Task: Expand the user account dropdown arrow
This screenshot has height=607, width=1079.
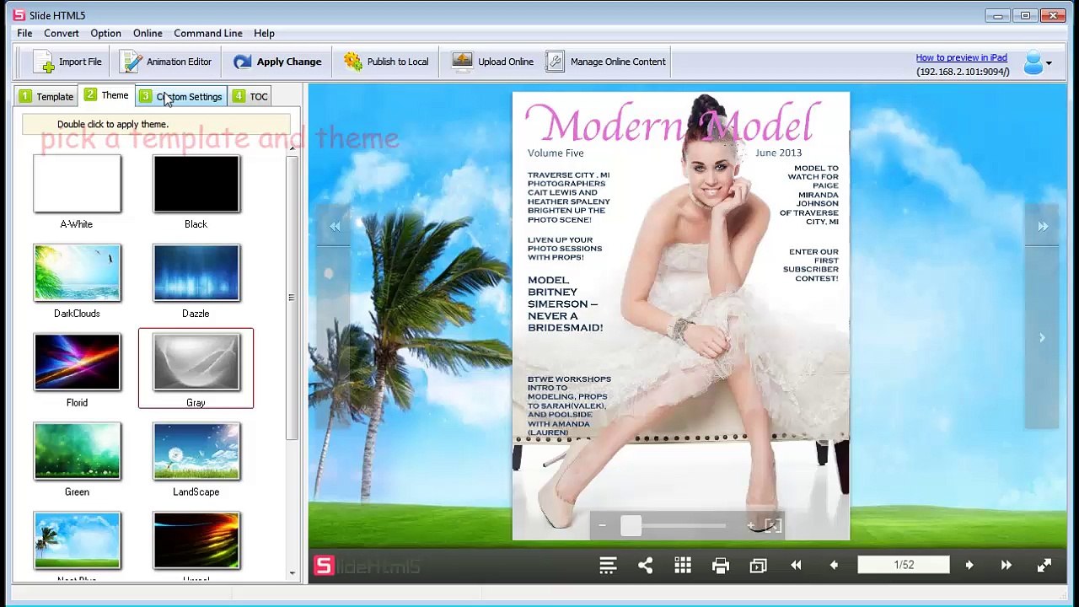Action: [x=1049, y=63]
